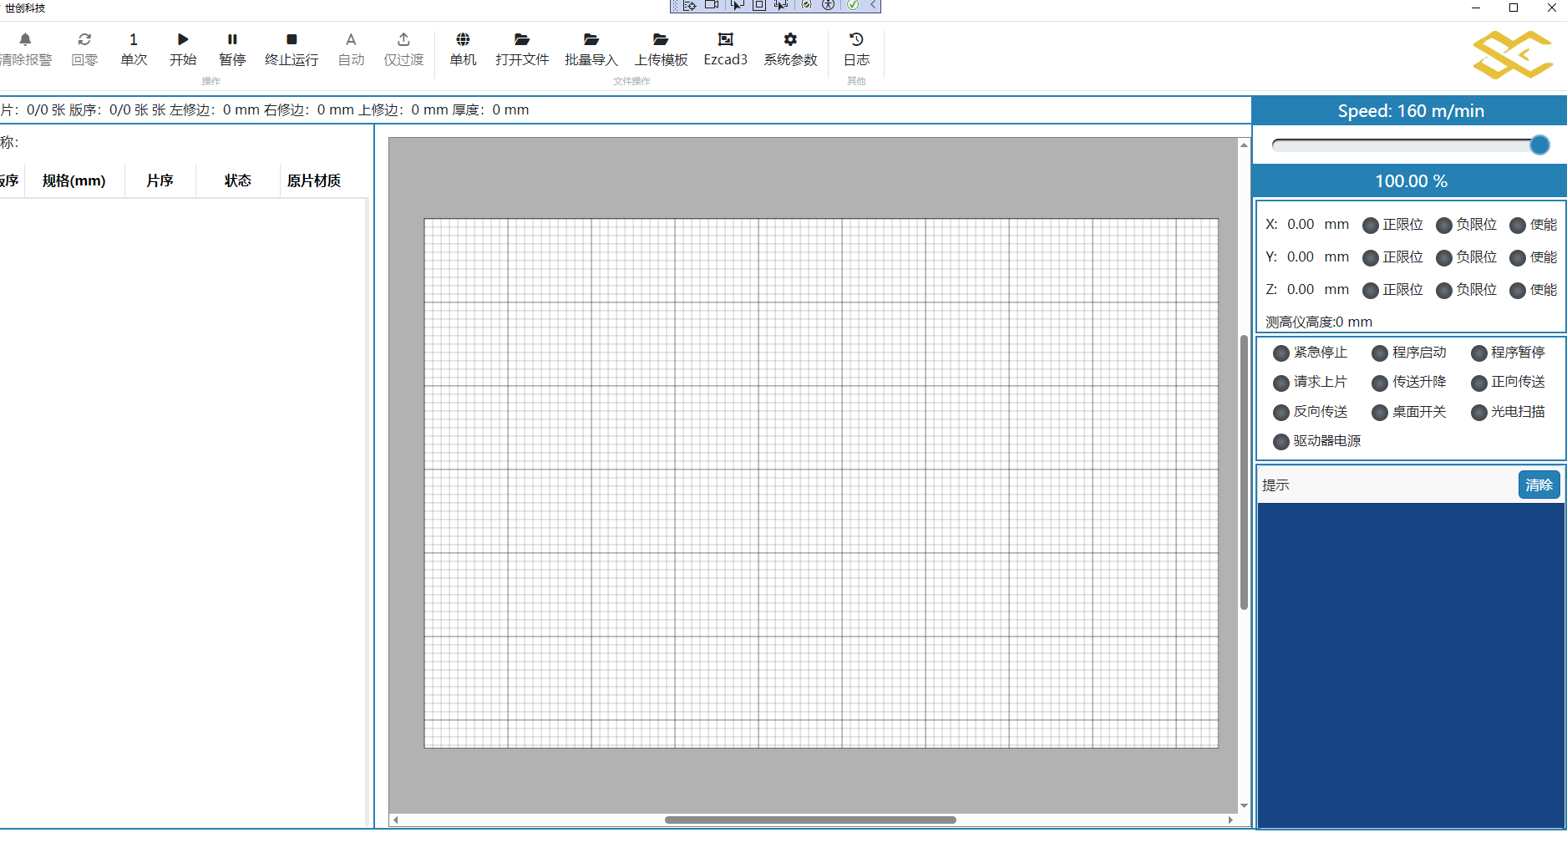
Task: Click the canvas vertical scrollbar up arrow
Action: tap(1244, 145)
